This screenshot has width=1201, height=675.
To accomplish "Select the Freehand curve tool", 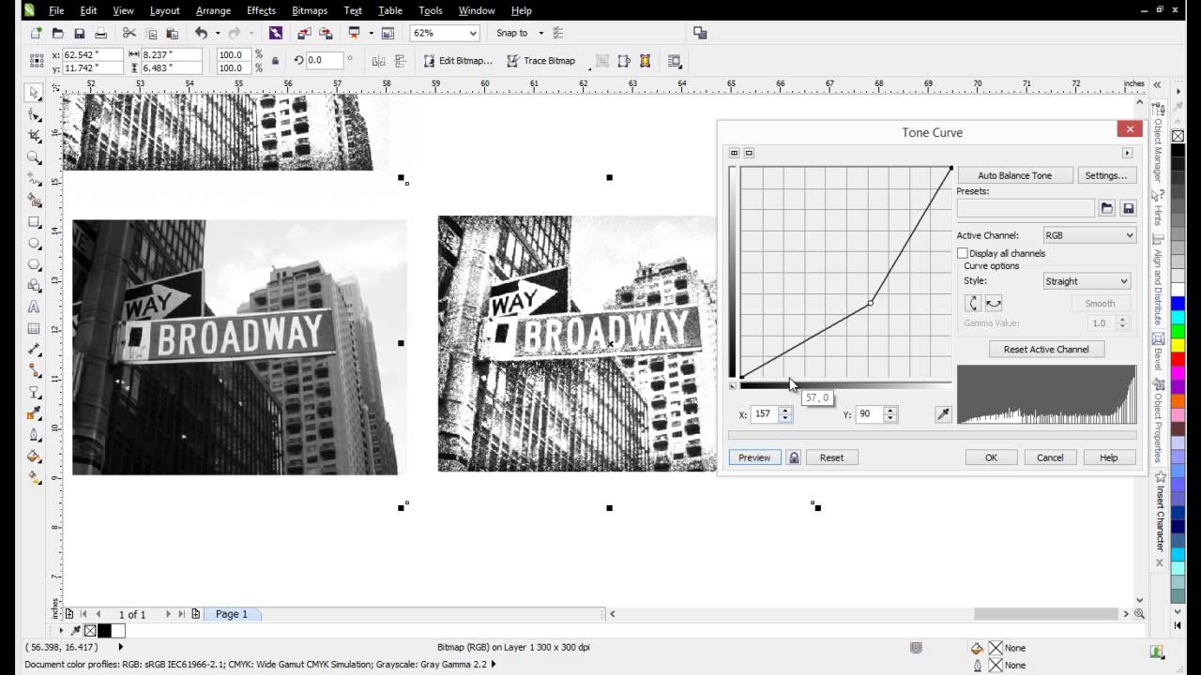I will point(34,179).
